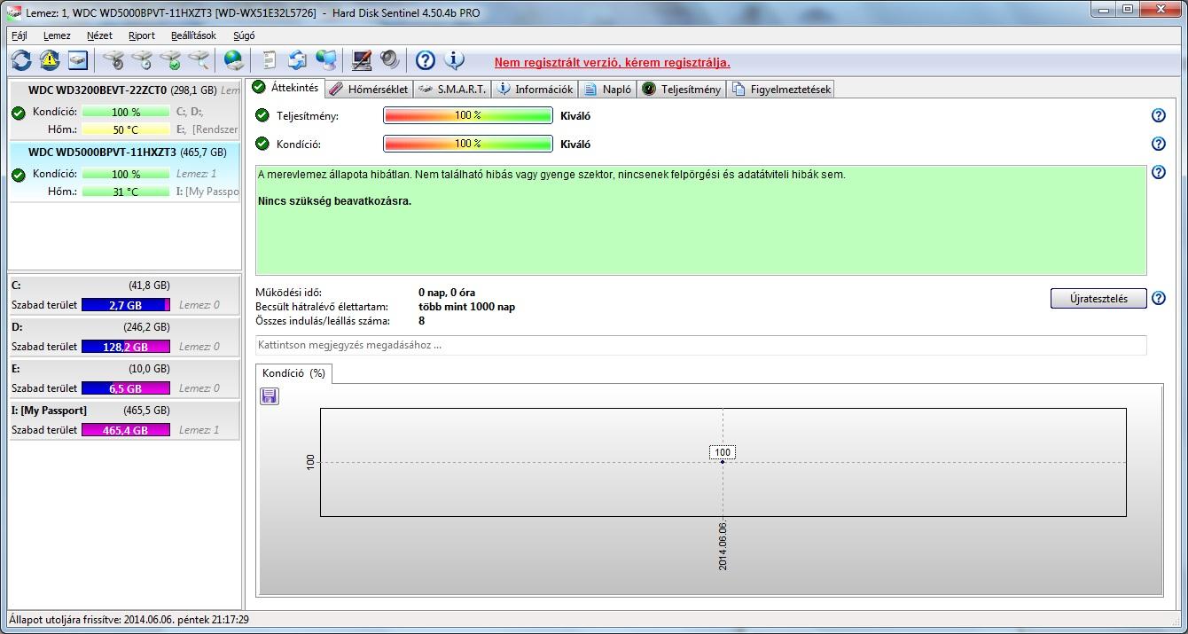
Task: Click the disk with stethoscope test icon
Action: point(113,59)
